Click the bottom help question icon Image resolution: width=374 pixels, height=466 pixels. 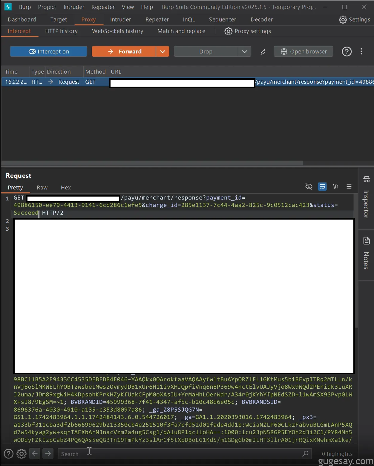8,454
